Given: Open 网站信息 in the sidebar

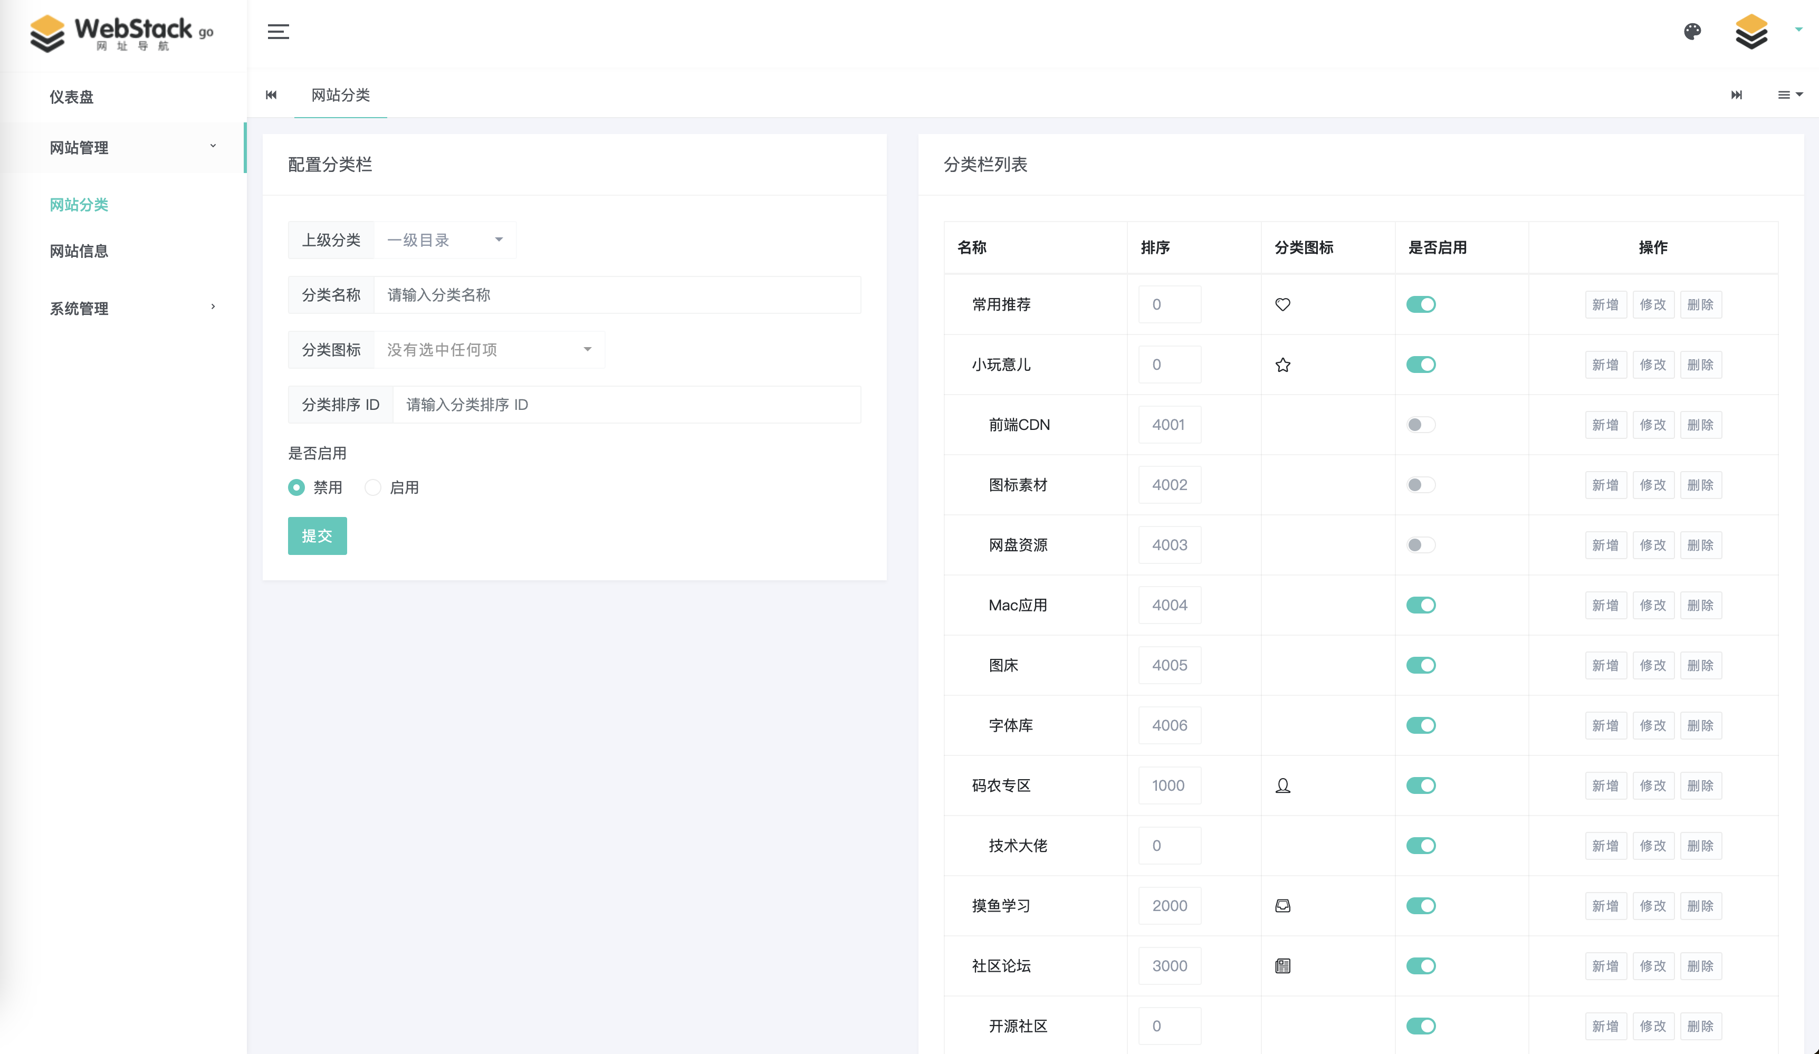Looking at the screenshot, I should click(x=80, y=251).
